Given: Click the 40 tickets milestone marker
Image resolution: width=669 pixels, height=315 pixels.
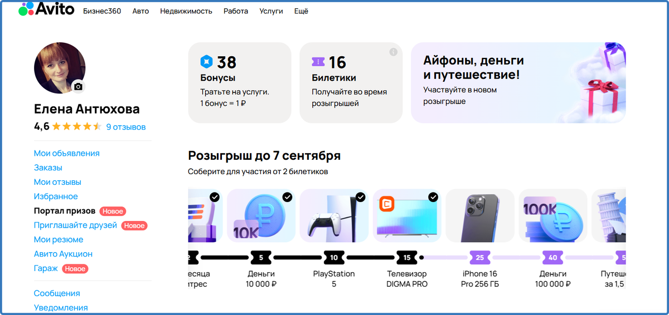Looking at the screenshot, I should (552, 258).
